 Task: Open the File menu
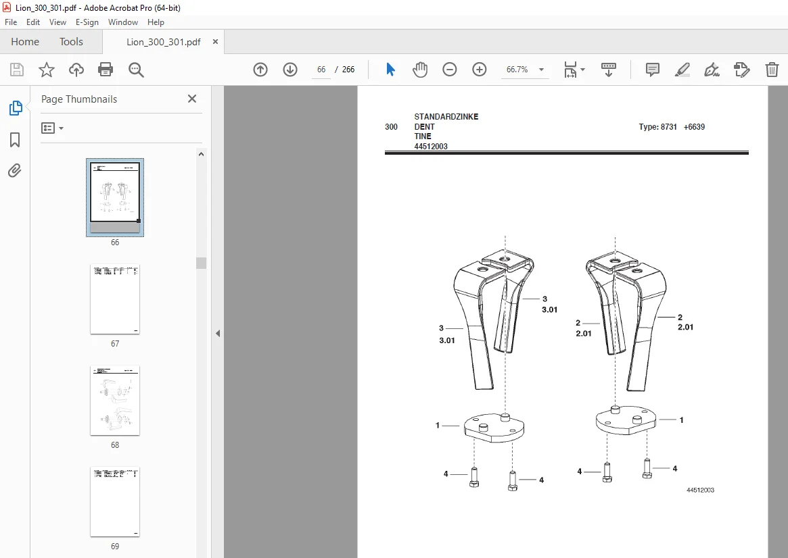pos(11,22)
